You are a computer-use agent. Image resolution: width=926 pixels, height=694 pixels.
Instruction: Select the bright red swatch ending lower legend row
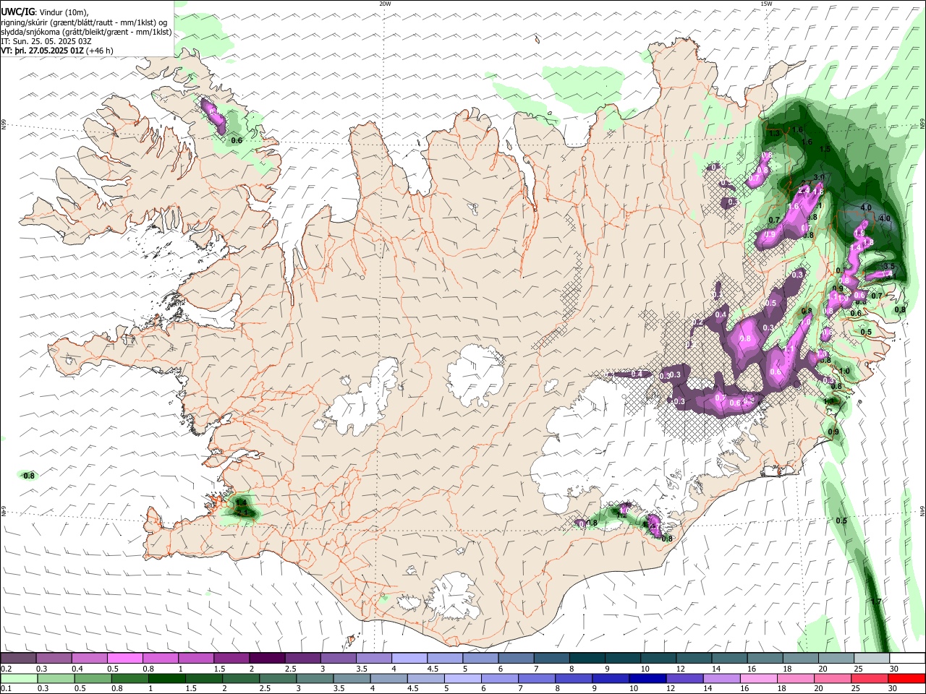[x=906, y=679]
